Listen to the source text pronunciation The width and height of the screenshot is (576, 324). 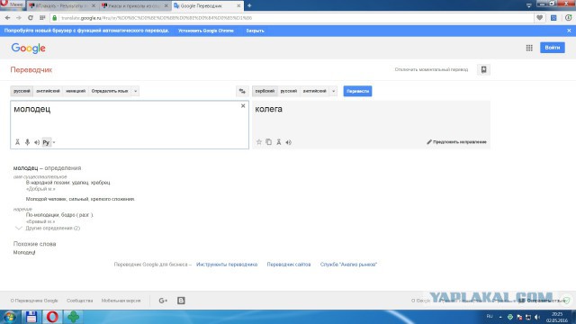click(x=37, y=142)
